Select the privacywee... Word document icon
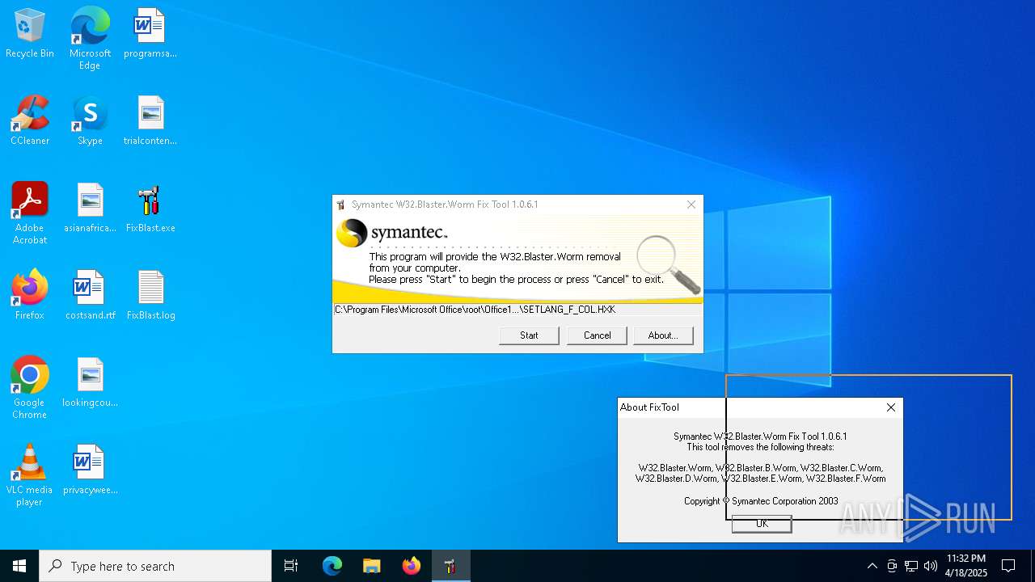1035x582 pixels. [x=90, y=470]
